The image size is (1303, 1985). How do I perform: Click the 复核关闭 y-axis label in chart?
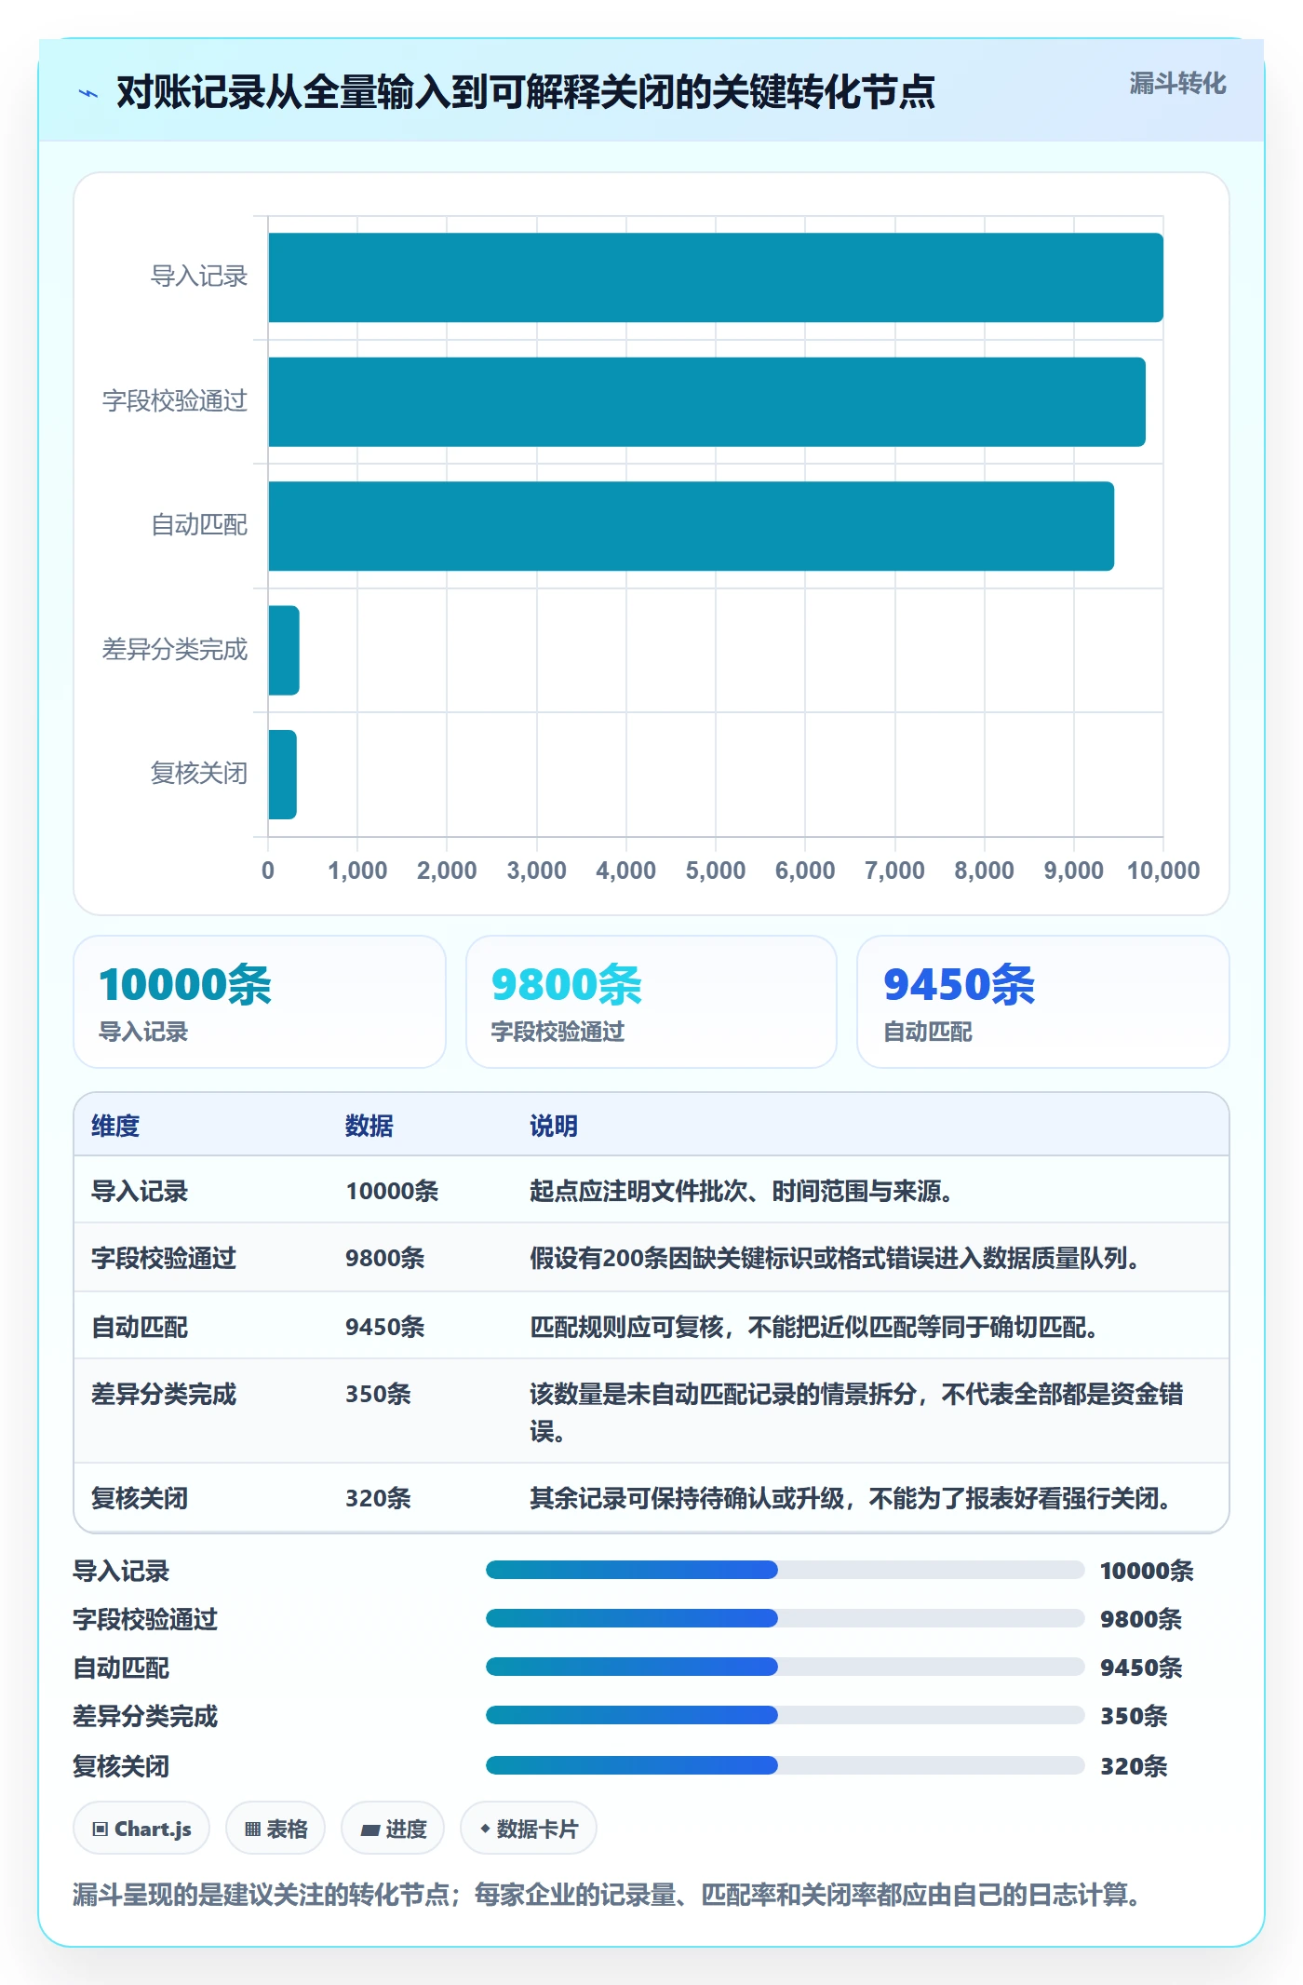point(199,773)
